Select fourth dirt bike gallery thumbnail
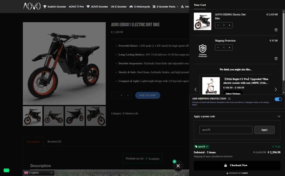The height and width of the screenshot is (176, 285). tap(96, 116)
